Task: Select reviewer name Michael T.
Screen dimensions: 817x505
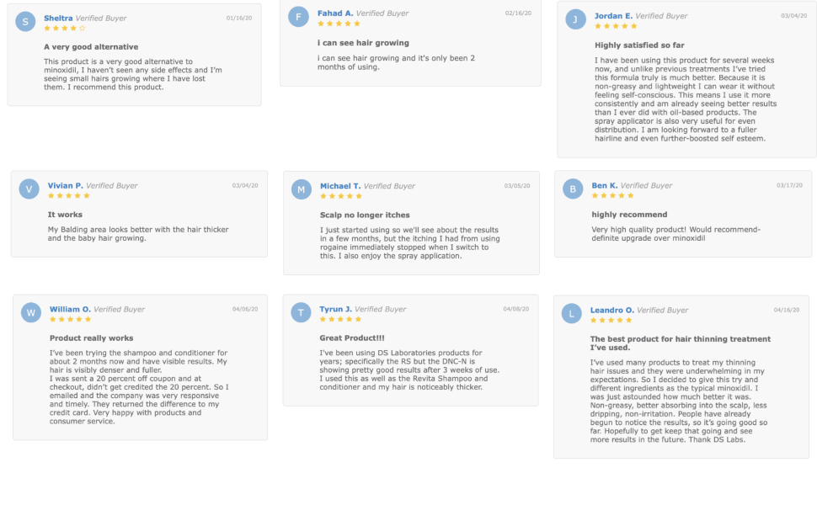Action: 340,186
